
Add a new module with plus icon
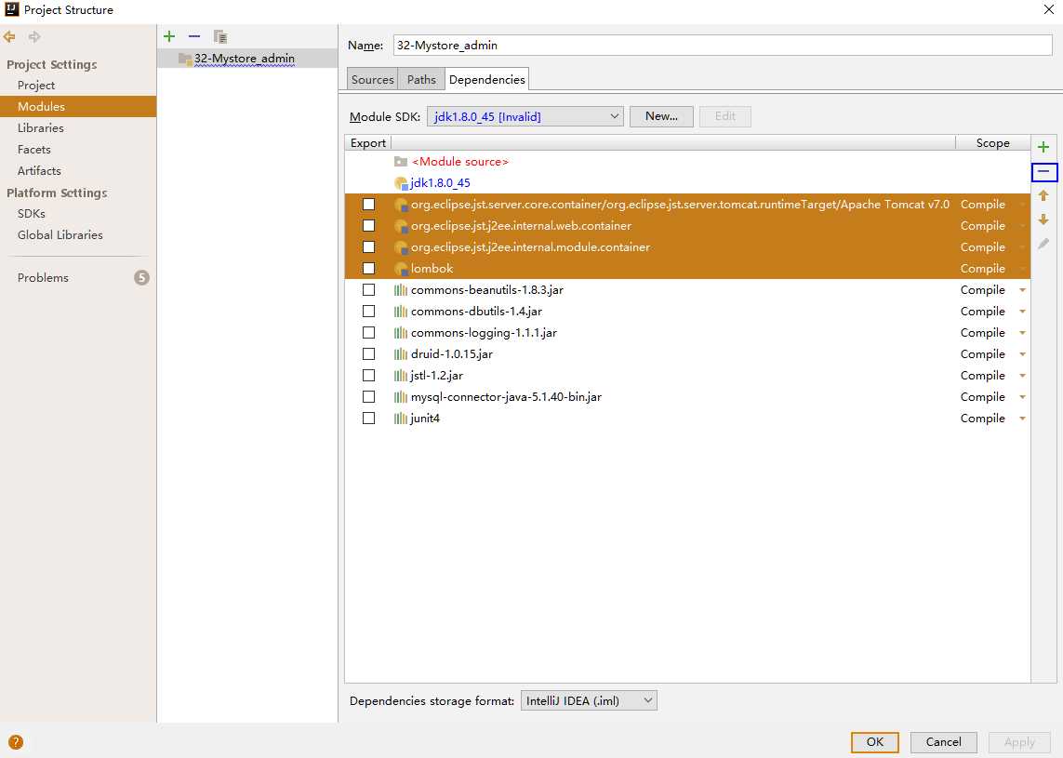(169, 36)
